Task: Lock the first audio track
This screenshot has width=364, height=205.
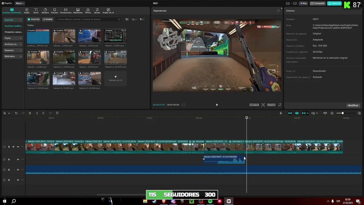Action: [9, 159]
